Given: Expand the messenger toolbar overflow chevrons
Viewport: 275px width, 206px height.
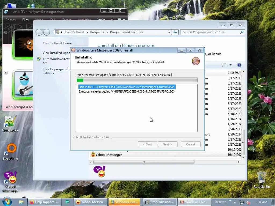Looking at the screenshot, I should click(x=112, y=20).
